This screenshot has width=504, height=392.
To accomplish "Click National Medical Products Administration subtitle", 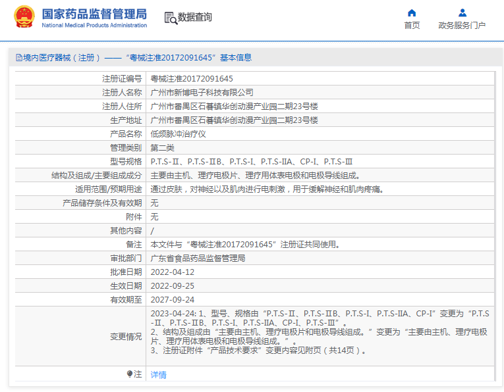I will click(94, 25).
